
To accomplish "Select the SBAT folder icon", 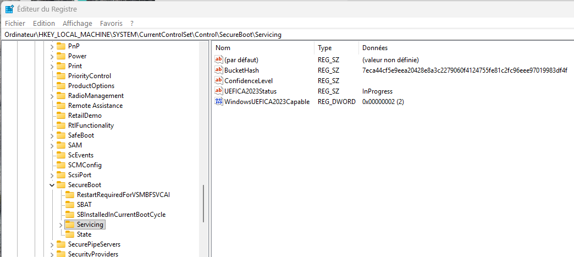I will [70, 204].
